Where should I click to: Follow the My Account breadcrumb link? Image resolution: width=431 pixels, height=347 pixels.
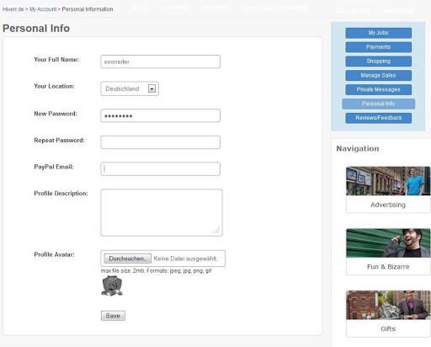click(43, 9)
